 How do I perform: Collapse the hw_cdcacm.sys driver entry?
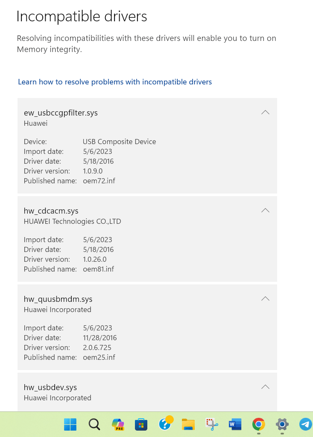pyautogui.click(x=265, y=211)
